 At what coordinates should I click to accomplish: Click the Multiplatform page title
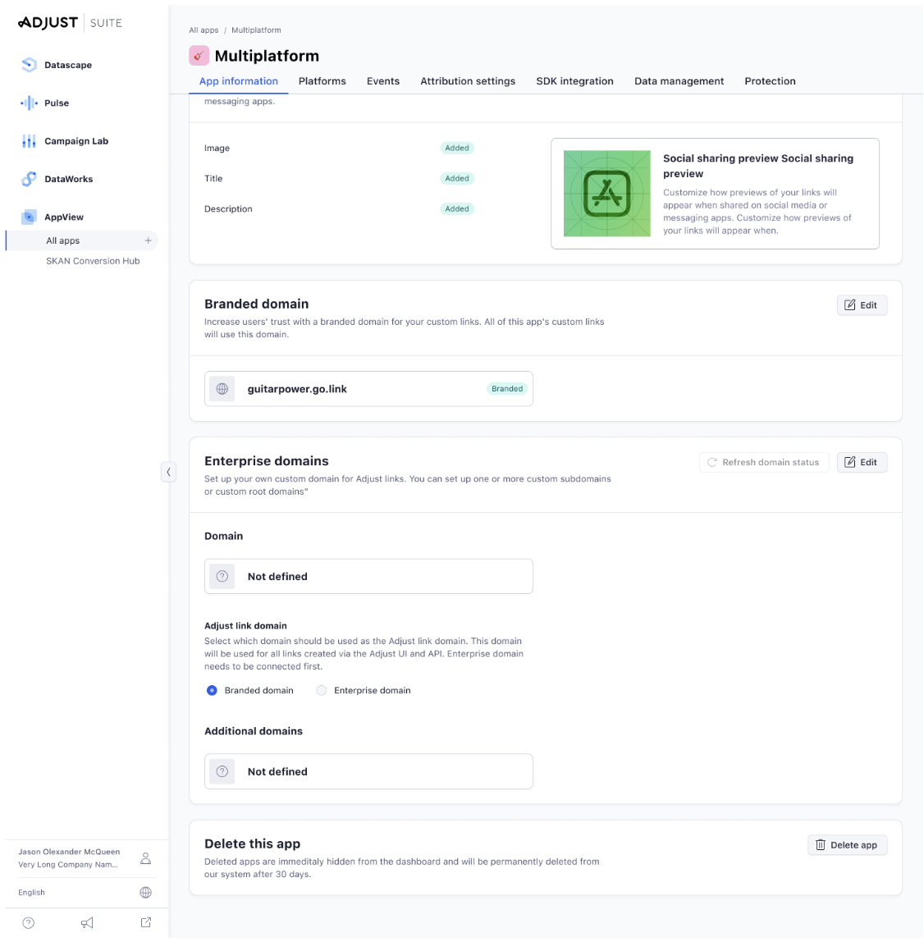[267, 56]
